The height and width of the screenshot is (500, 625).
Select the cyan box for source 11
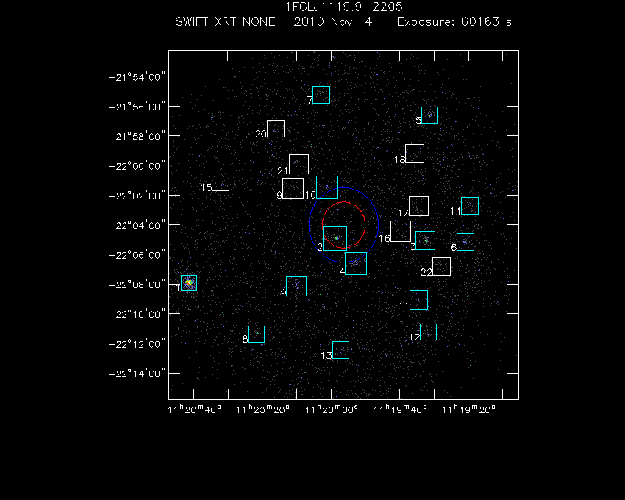click(x=418, y=300)
